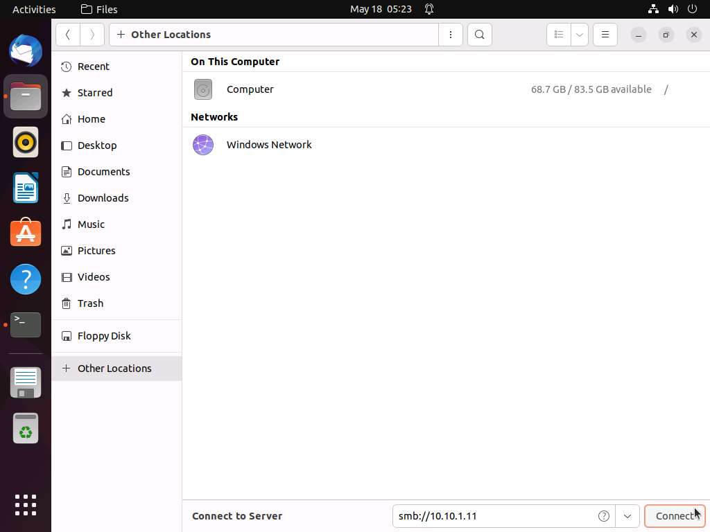Open the hamburger main menu
The width and height of the screenshot is (710, 532).
pos(605,35)
